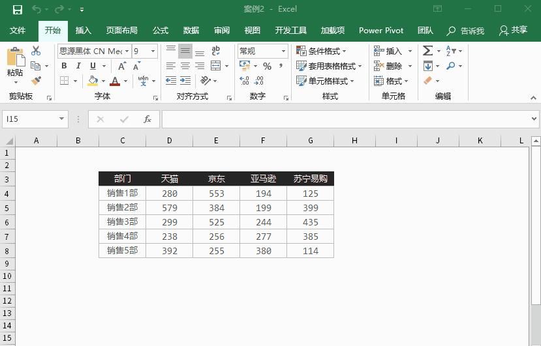Image resolution: width=541 pixels, height=346 pixels.
Task: Apply comma style number format
Action: coord(281,65)
